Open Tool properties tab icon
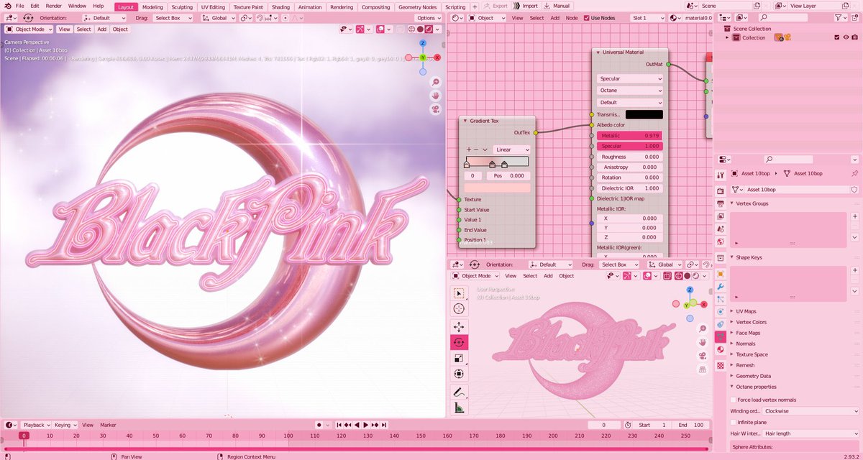The width and height of the screenshot is (863, 460). pos(721,175)
